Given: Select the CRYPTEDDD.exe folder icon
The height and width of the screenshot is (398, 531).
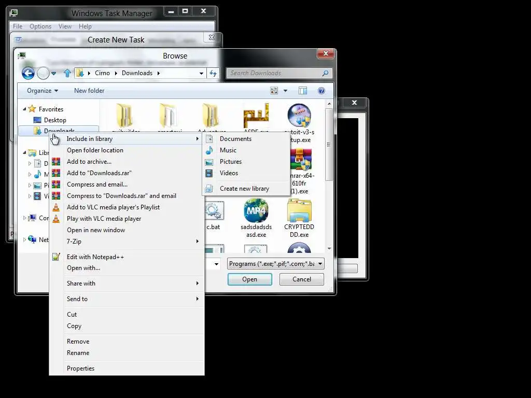Looking at the screenshot, I should pos(299,210).
